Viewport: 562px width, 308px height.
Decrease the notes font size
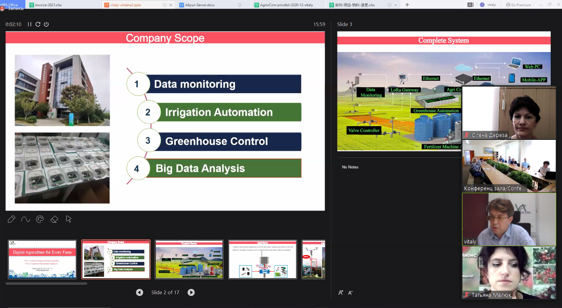click(x=350, y=293)
